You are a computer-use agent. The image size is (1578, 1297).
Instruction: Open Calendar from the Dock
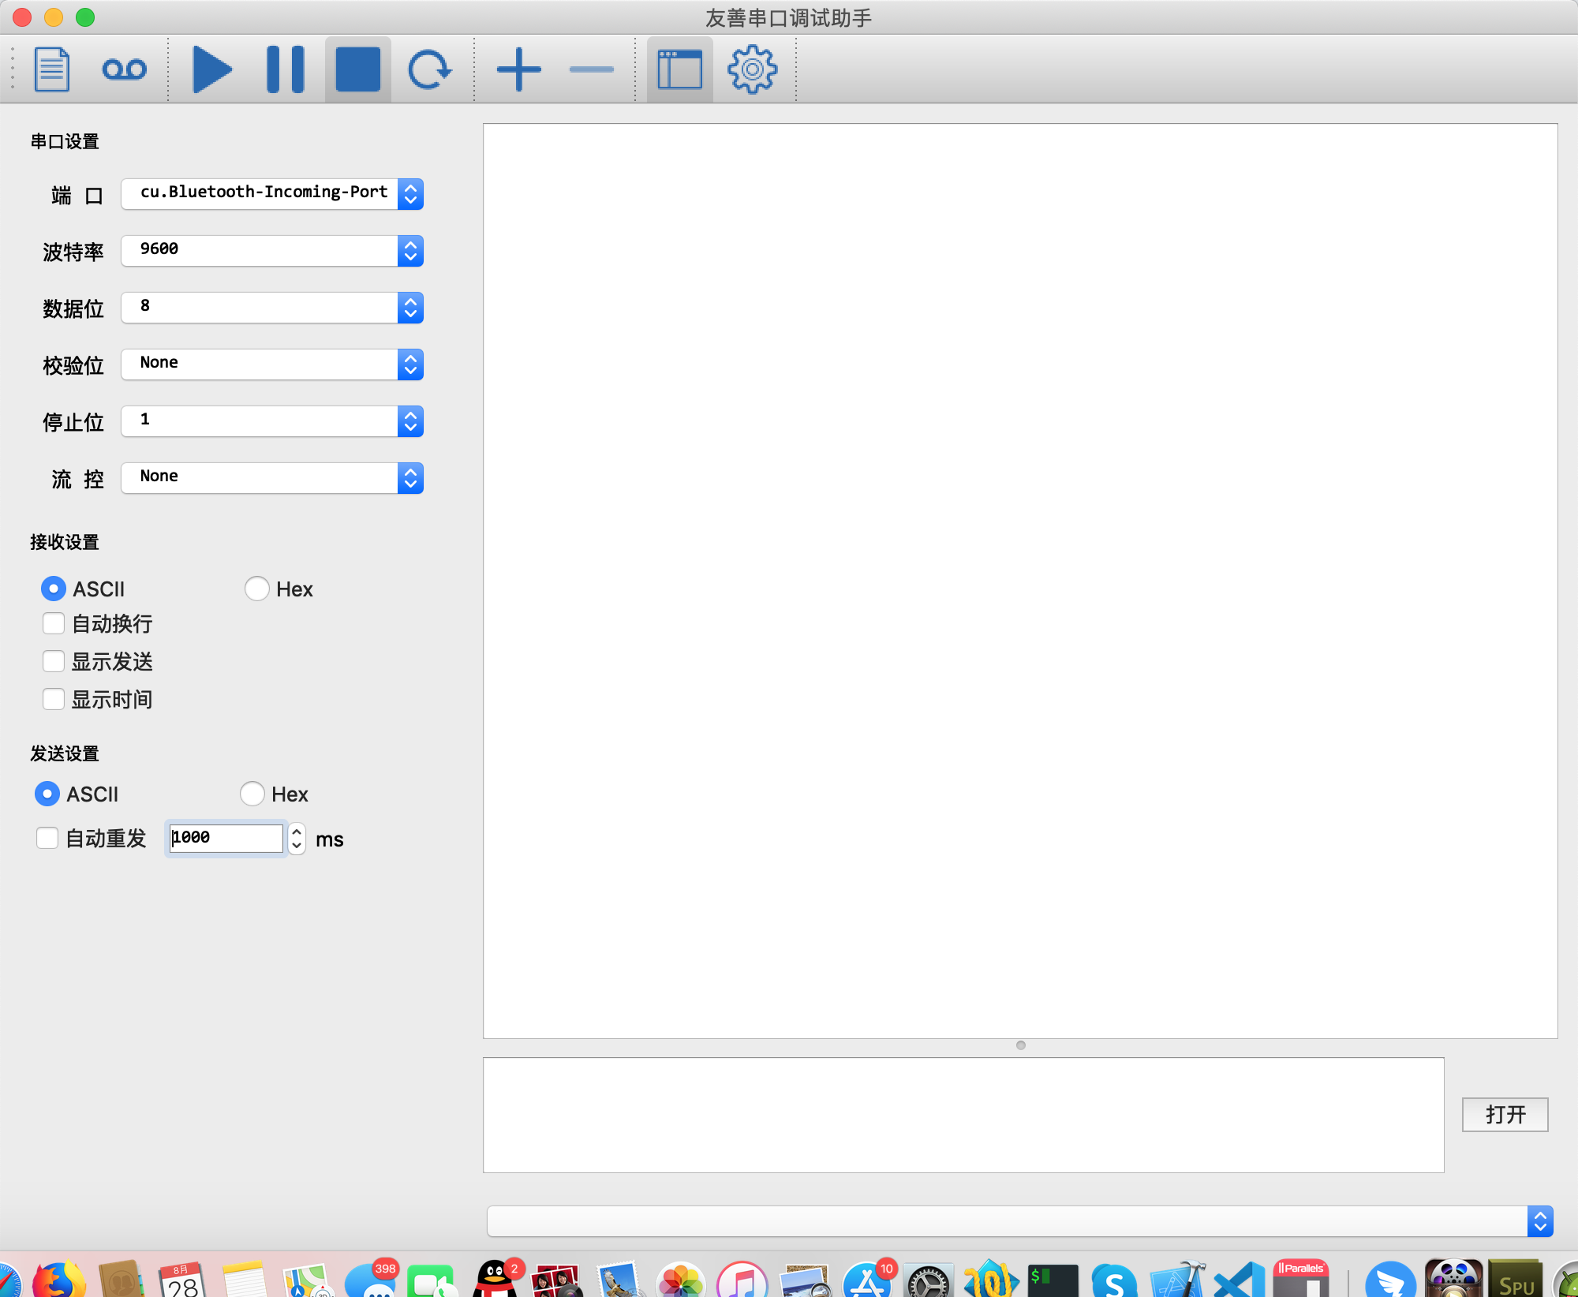[183, 1280]
